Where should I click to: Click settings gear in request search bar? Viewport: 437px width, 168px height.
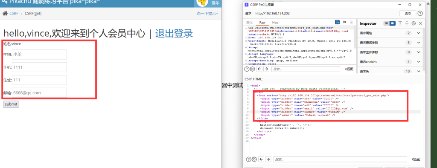click(252, 69)
